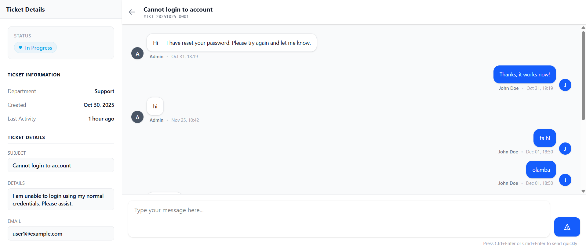Click Admin avatar beside the "hi" message
The width and height of the screenshot is (586, 249).
click(137, 117)
